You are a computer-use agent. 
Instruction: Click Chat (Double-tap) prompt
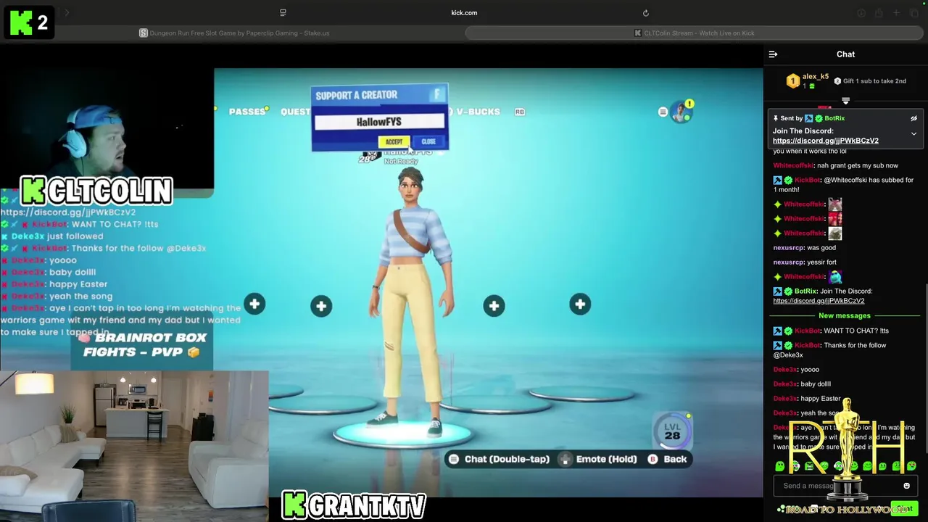[499, 459]
